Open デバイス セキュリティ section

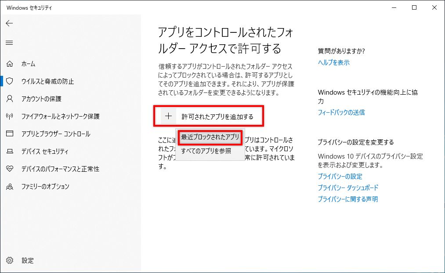pos(44,151)
